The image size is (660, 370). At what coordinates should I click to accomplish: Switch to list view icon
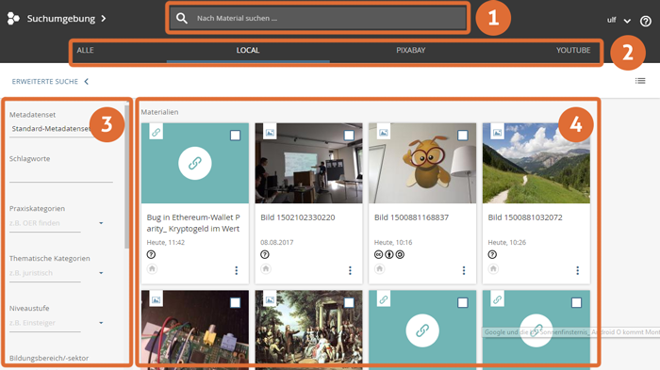tap(640, 81)
